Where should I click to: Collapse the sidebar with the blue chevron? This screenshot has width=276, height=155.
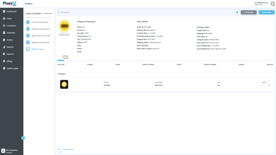tap(23, 138)
